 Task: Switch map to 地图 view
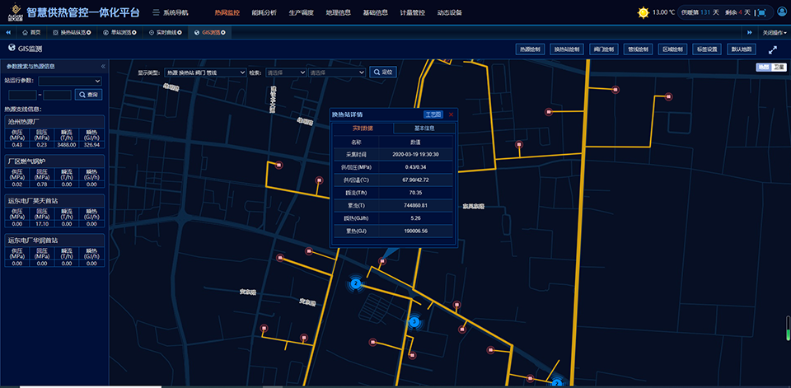tap(764, 67)
